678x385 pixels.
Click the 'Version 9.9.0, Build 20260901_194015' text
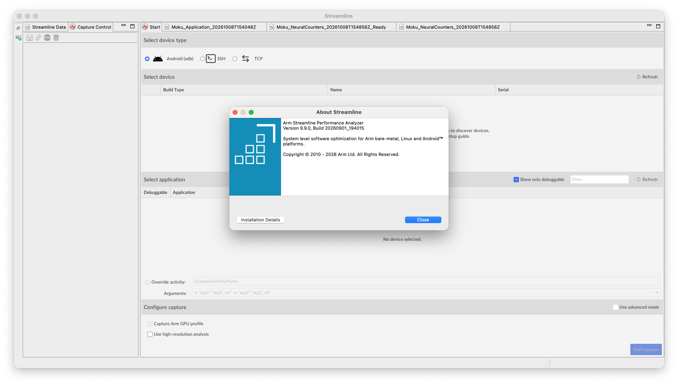tap(323, 128)
